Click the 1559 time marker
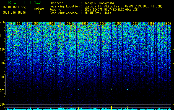The image size is (174, 110). click(x=151, y=24)
